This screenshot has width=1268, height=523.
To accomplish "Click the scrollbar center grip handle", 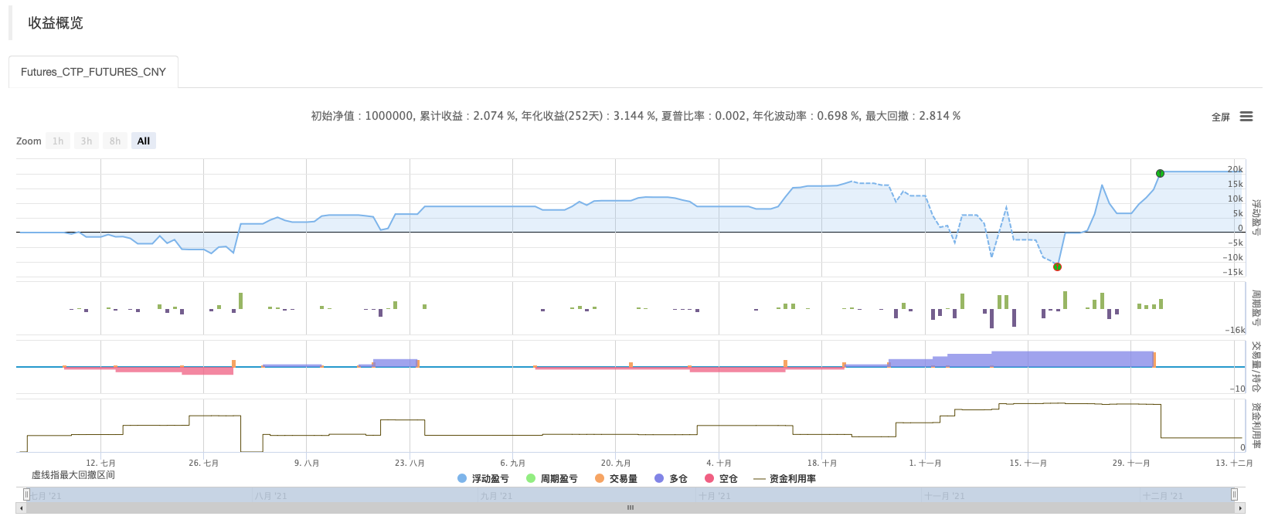I will 631,508.
